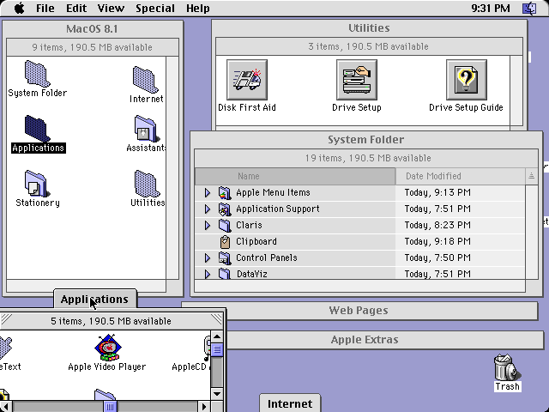Open the View menu
549x412 pixels.
point(111,8)
